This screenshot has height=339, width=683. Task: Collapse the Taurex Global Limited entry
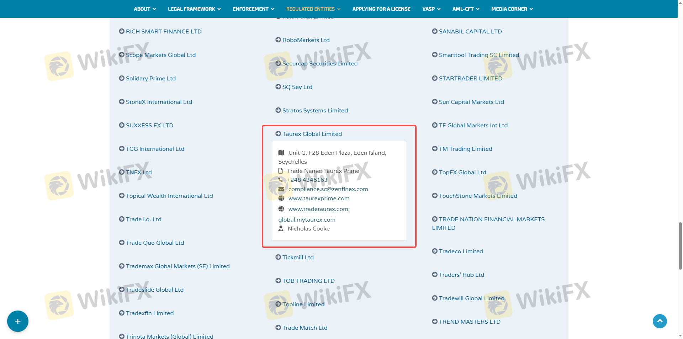click(312, 134)
